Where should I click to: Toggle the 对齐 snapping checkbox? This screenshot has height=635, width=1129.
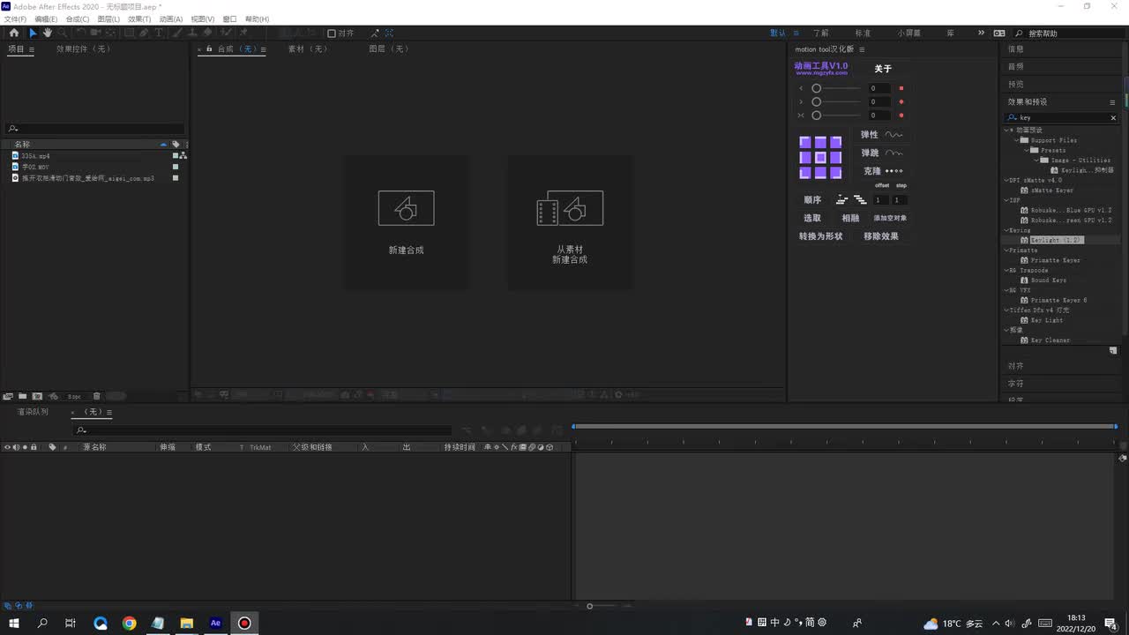pyautogui.click(x=332, y=34)
